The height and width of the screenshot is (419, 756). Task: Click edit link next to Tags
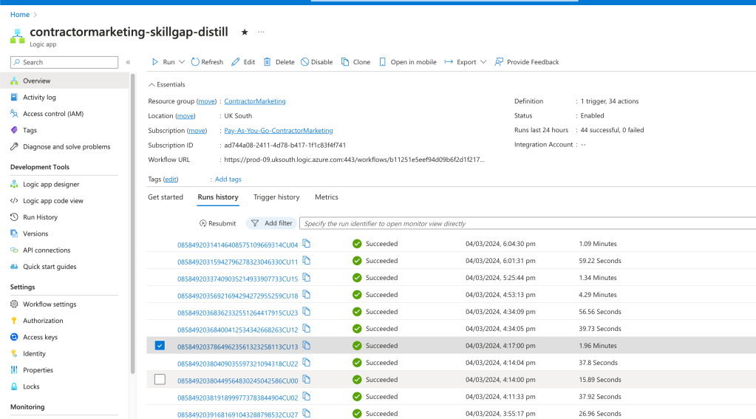click(171, 180)
